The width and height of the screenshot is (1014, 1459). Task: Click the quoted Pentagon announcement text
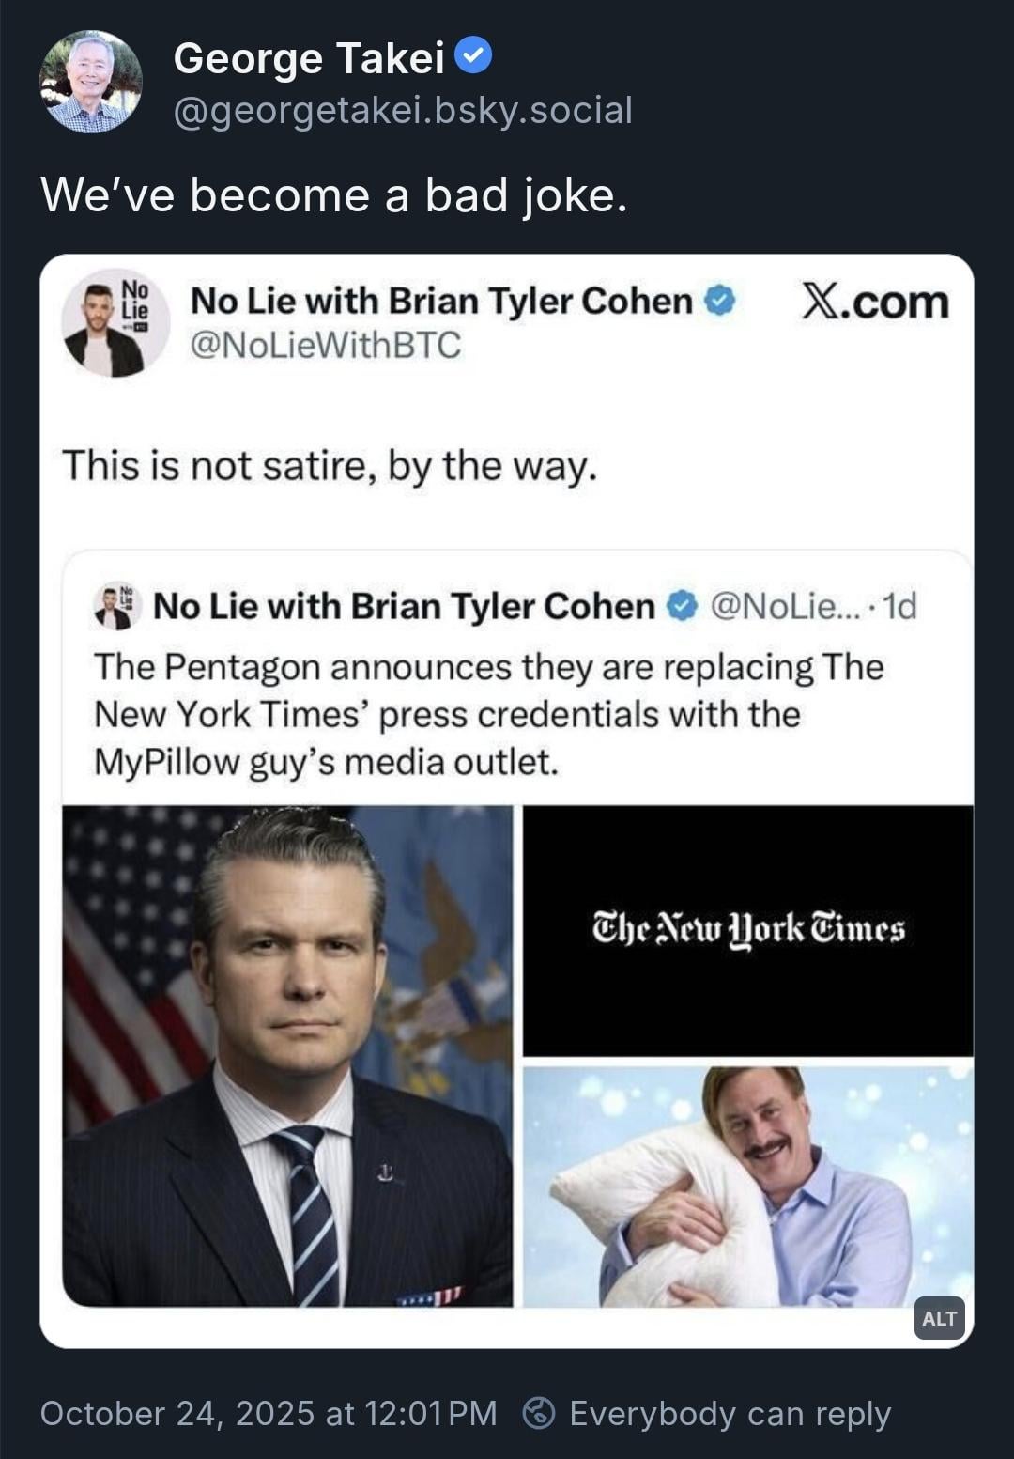(488, 714)
